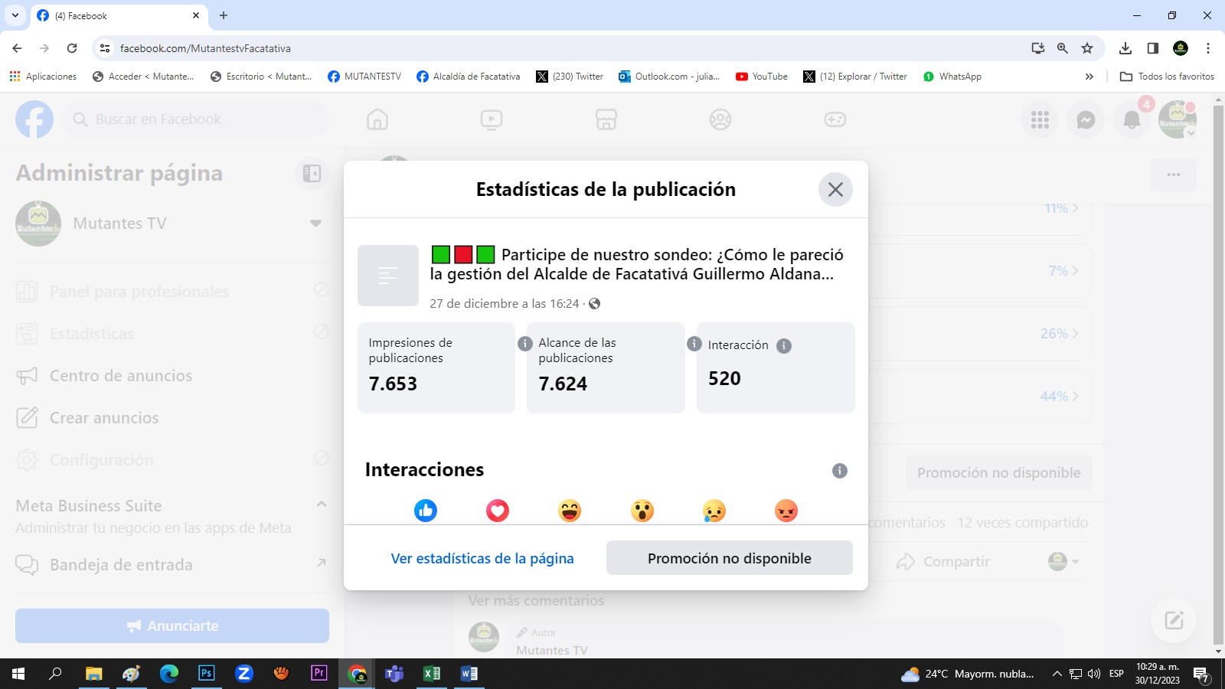The height and width of the screenshot is (689, 1225).
Task: Open Microsoft Excel from the taskbar
Action: tap(432, 674)
